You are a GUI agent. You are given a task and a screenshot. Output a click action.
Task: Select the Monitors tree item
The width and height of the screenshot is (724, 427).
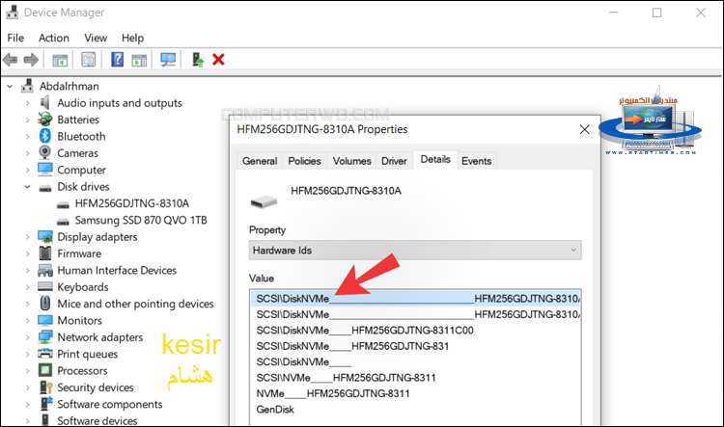79,320
